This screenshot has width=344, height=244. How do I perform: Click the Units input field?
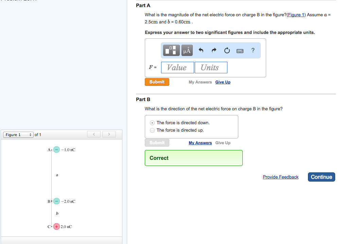click(x=211, y=68)
